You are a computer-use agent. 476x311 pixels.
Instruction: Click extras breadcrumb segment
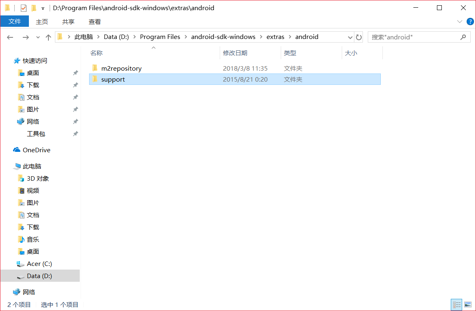pyautogui.click(x=275, y=37)
